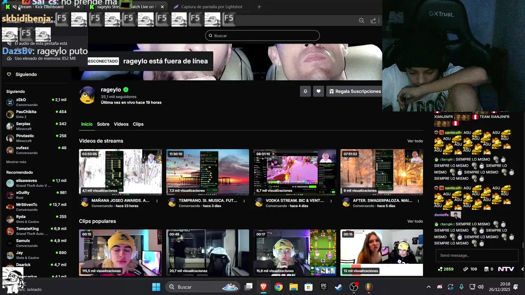Image resolution: width=525 pixels, height=295 pixels.
Task: Select the Inicio channel tab
Action: (x=87, y=124)
